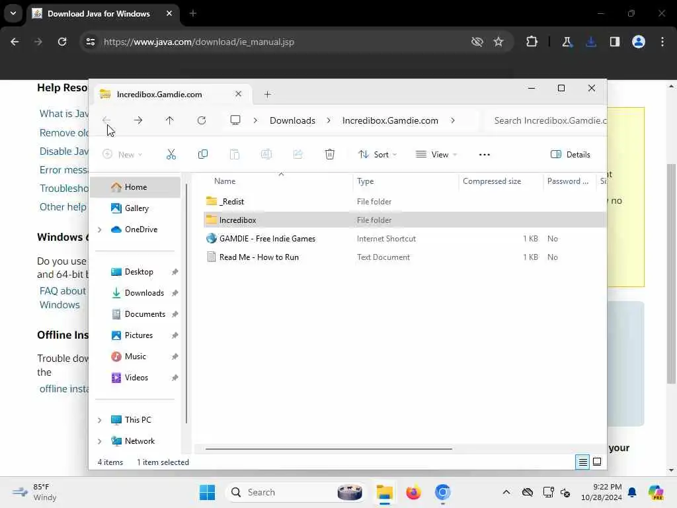Open Gallery in navigation pane

pos(136,208)
